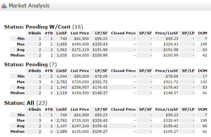Click the $171,119 average list price cell
Viewport: 211px width, 137px height.
point(80,50)
